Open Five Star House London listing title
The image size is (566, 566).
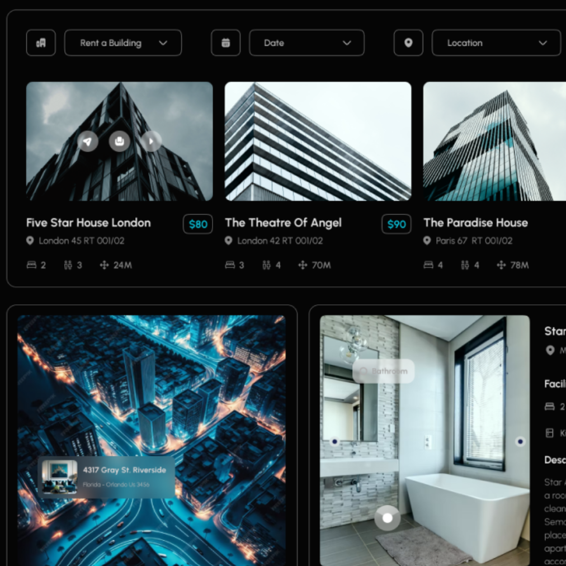click(x=88, y=223)
